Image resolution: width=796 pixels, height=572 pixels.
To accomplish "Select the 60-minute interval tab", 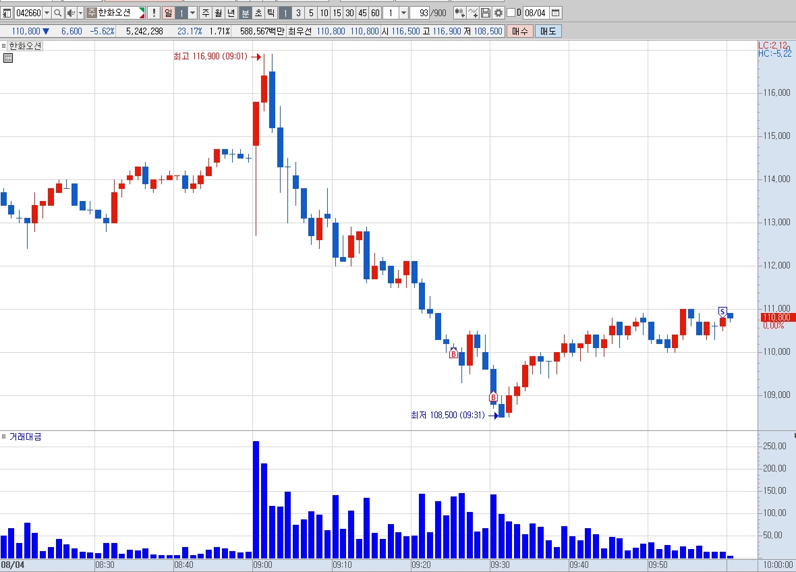I will pos(375,13).
